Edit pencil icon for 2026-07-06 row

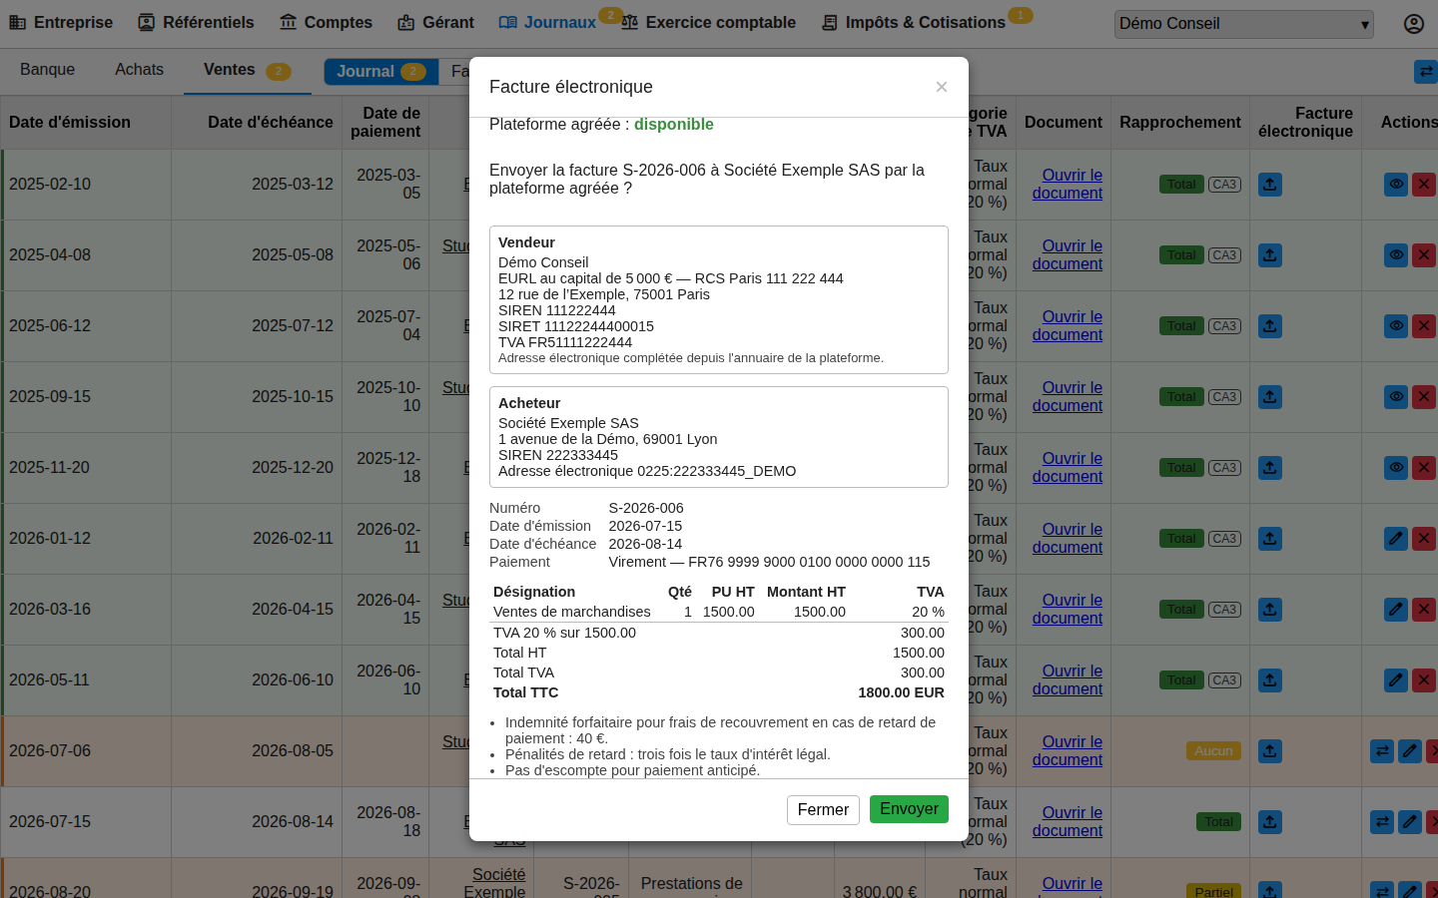1409,751
